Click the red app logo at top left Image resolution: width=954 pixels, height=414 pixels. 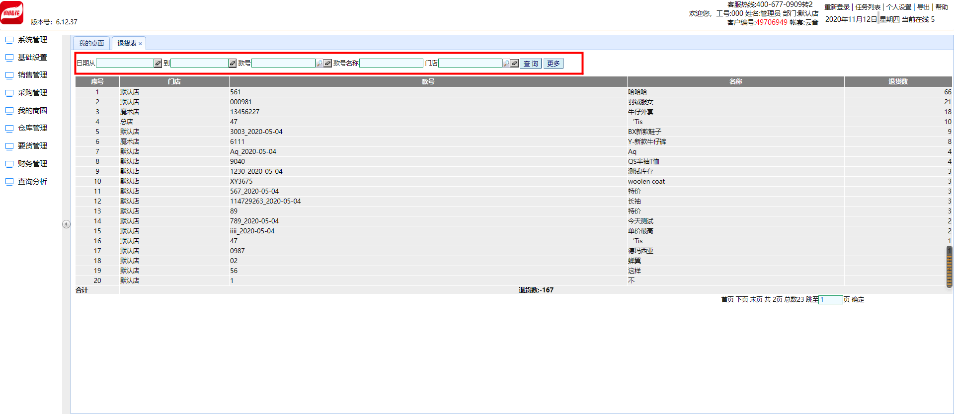12,12
